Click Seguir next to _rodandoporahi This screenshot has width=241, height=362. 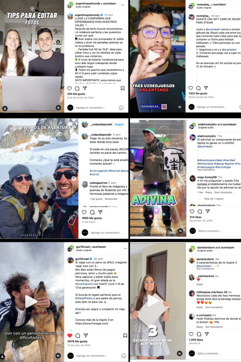[x=119, y=124]
